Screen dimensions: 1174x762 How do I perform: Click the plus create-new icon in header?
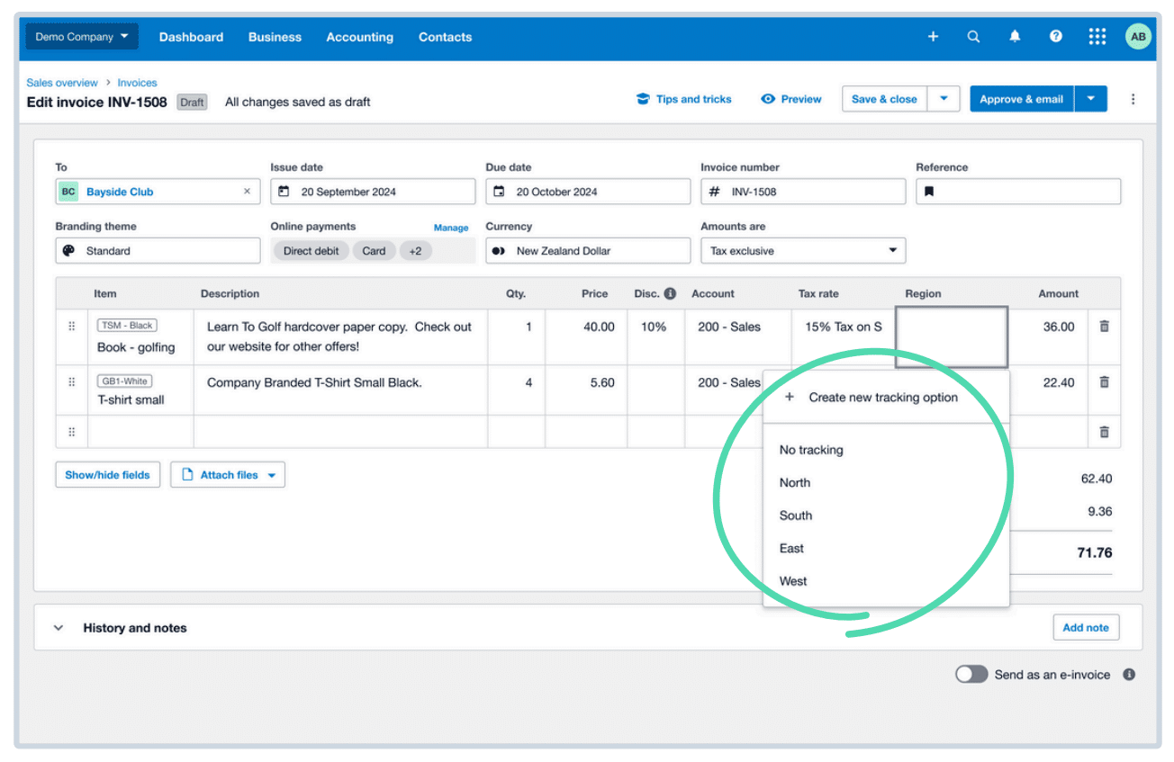[933, 37]
